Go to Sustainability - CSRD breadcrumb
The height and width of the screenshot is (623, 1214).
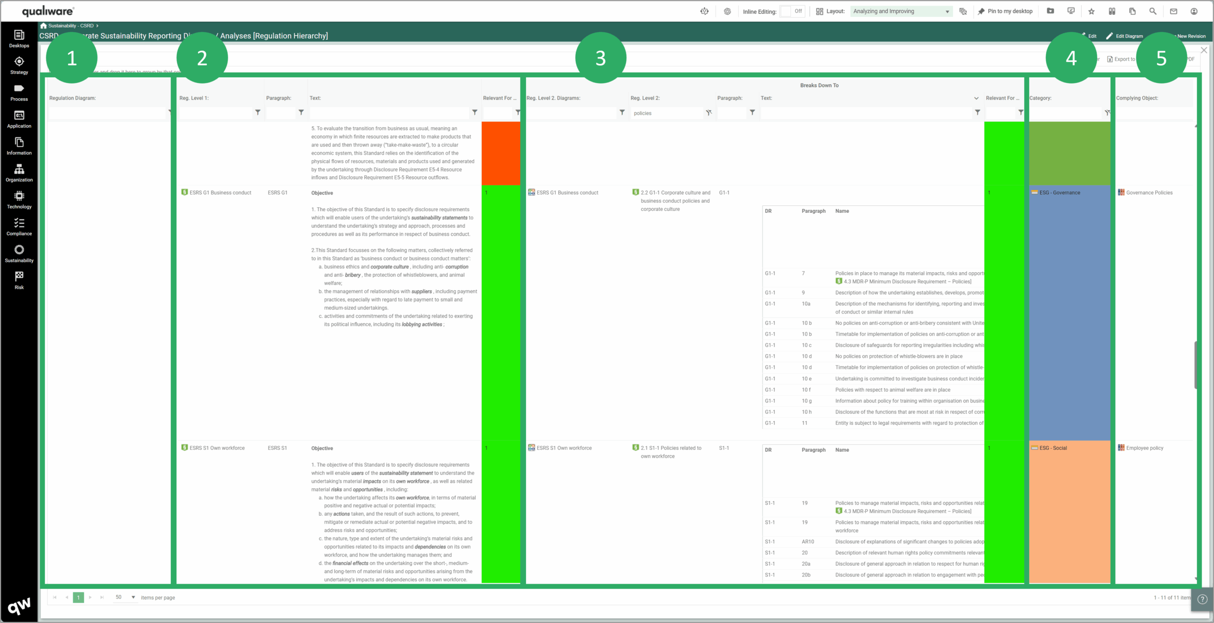(70, 26)
